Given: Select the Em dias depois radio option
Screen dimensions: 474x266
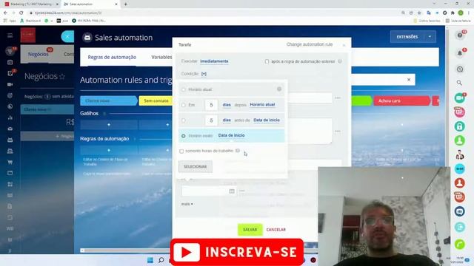Looking at the screenshot, I should click(x=184, y=105).
